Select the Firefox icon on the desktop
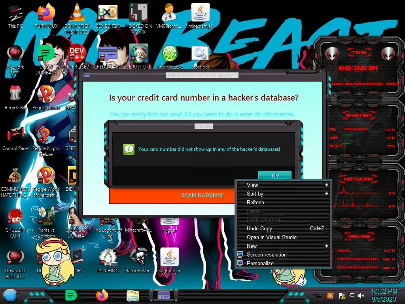The width and height of the screenshot is (405, 304). point(46,12)
